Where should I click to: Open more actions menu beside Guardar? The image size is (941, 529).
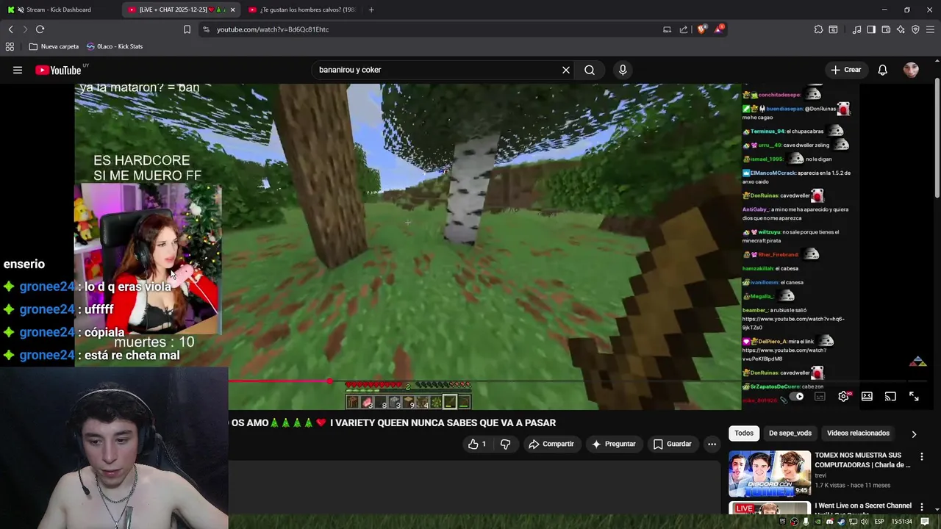(x=712, y=444)
